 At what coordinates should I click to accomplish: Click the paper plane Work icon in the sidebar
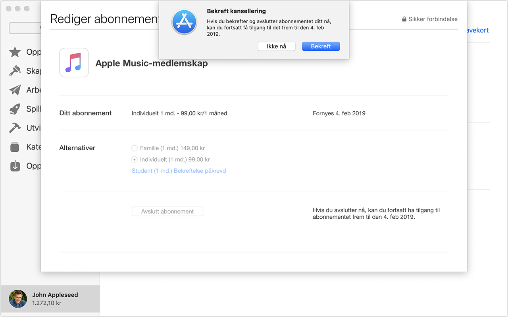pos(15,90)
